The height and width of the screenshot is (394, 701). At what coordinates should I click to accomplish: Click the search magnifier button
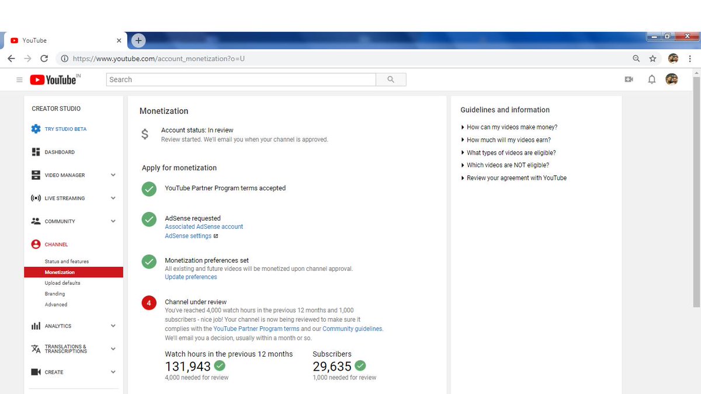391,79
